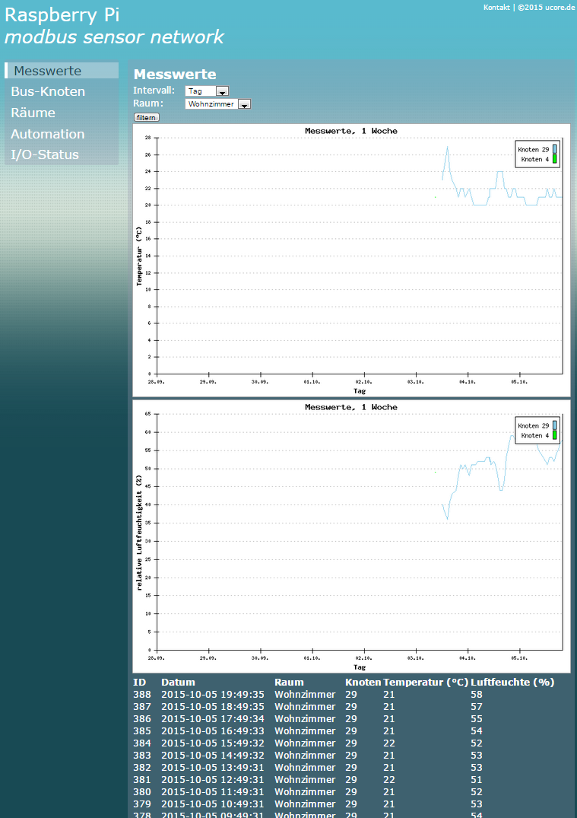Screen dimensions: 577x818
Task: Select row ID 383
Action: [x=141, y=755]
